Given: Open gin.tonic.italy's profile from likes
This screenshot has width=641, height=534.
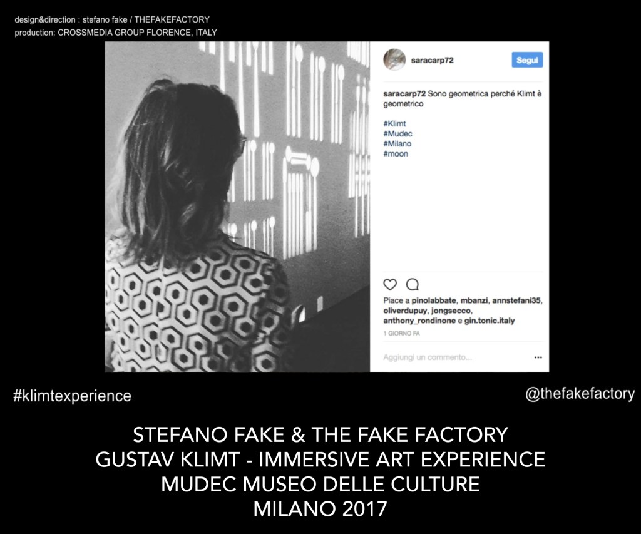Looking at the screenshot, I should point(490,321).
